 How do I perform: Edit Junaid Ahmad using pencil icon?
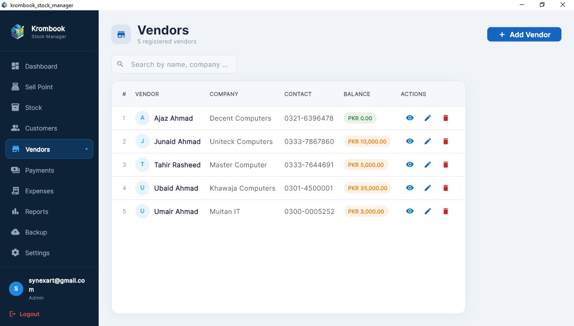pyautogui.click(x=427, y=141)
